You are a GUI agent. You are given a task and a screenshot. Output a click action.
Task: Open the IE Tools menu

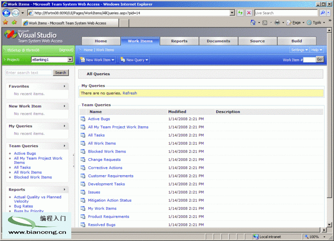[x=316, y=23]
